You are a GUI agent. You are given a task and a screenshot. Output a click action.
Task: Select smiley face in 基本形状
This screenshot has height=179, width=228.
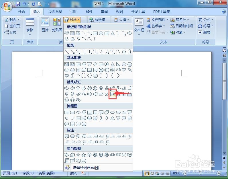[x=101, y=70]
